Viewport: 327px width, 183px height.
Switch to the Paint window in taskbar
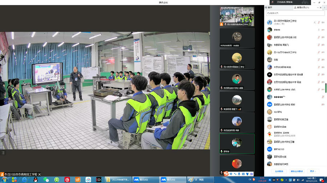[x=201, y=180]
